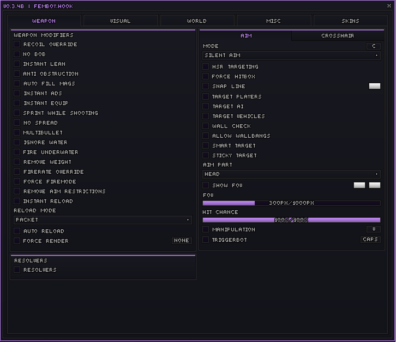Click the Mode keybind button C

click(374, 46)
